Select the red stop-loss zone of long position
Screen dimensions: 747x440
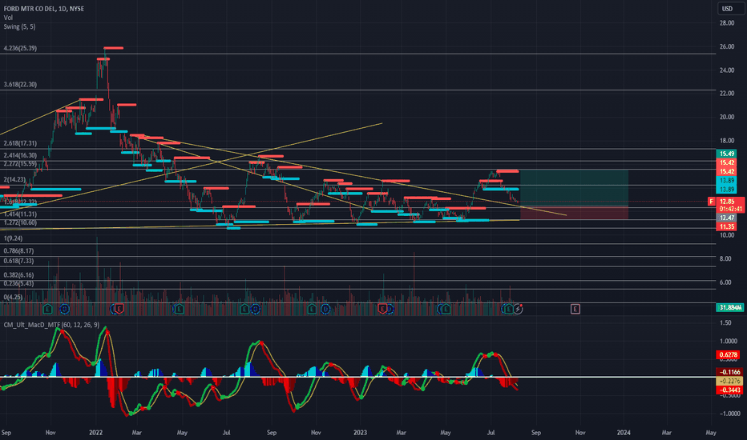point(574,213)
